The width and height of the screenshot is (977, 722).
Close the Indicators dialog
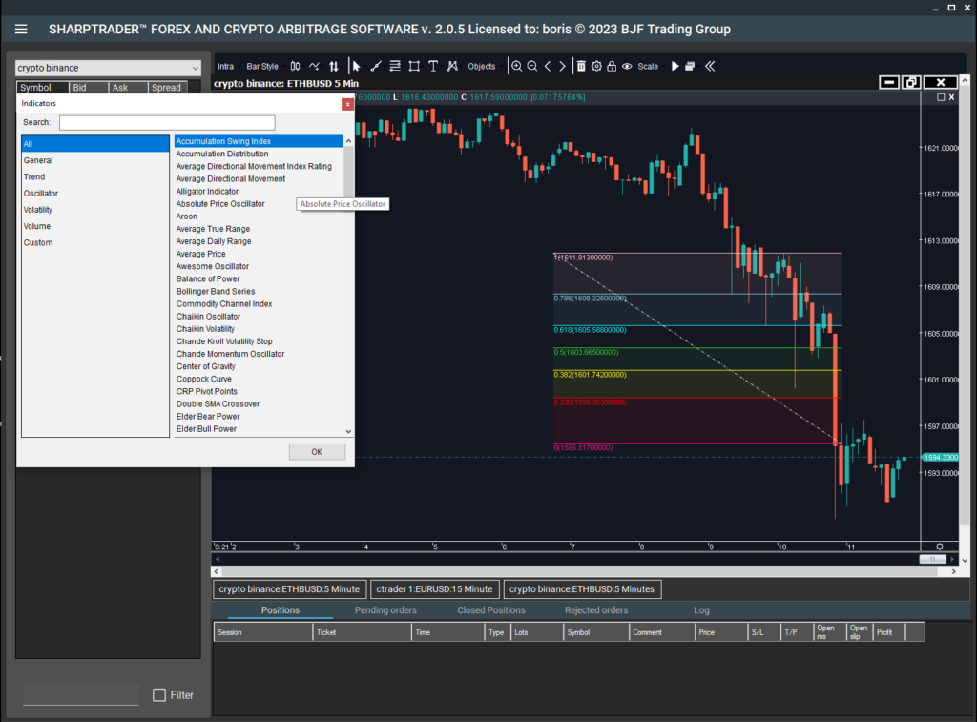[x=347, y=104]
